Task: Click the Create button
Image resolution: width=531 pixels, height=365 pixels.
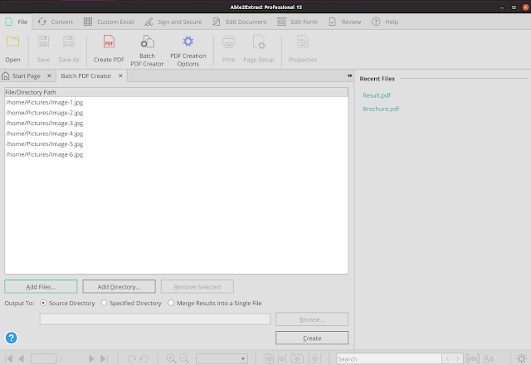Action: coord(312,338)
